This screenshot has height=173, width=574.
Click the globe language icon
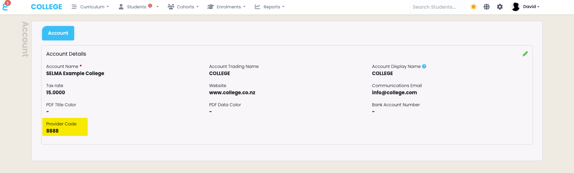point(487,7)
